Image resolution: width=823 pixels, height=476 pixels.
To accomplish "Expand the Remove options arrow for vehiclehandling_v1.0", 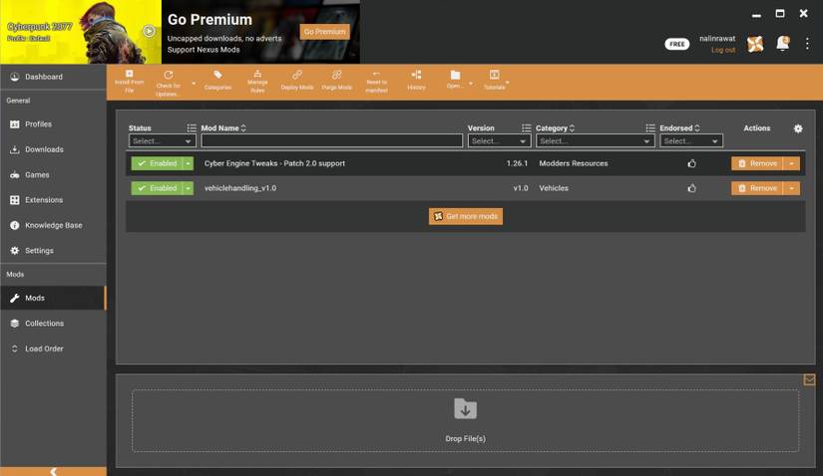I will click(791, 188).
